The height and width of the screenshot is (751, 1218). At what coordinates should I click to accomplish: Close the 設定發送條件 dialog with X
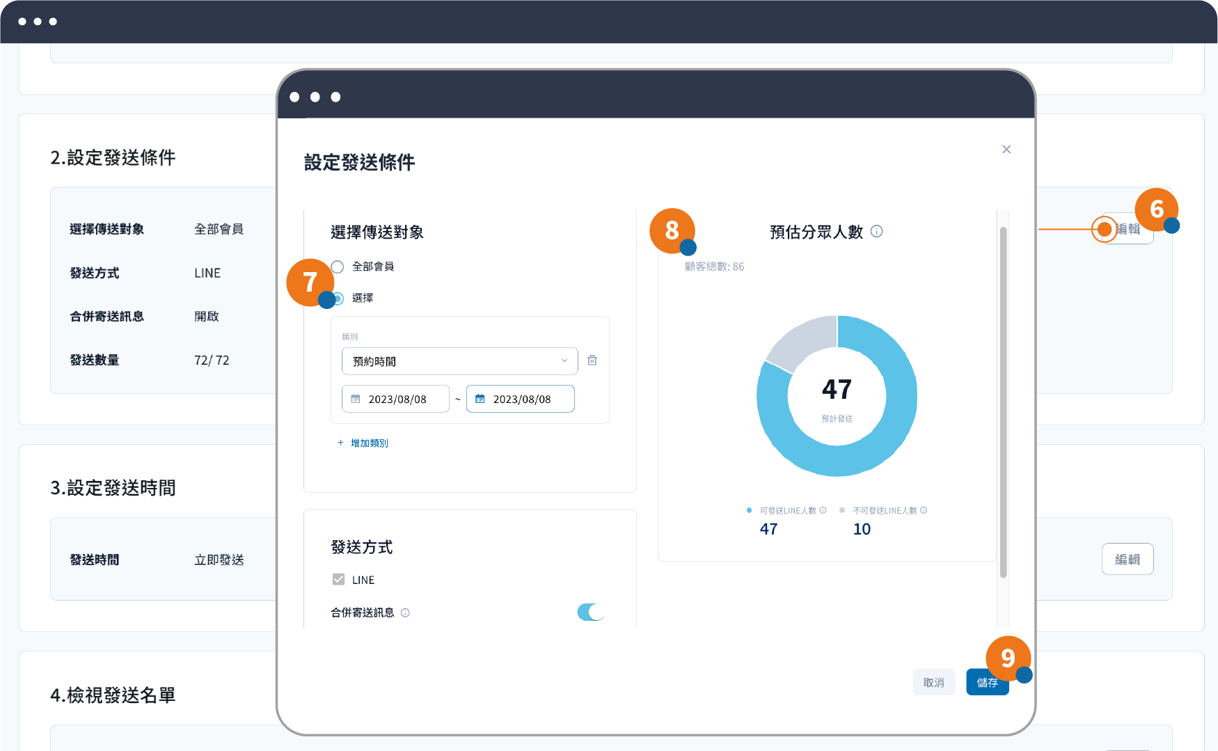(x=1006, y=150)
